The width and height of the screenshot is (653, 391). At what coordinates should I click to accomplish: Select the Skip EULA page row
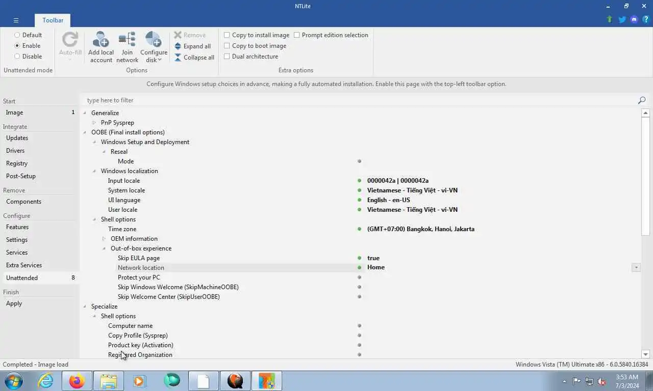361,258
